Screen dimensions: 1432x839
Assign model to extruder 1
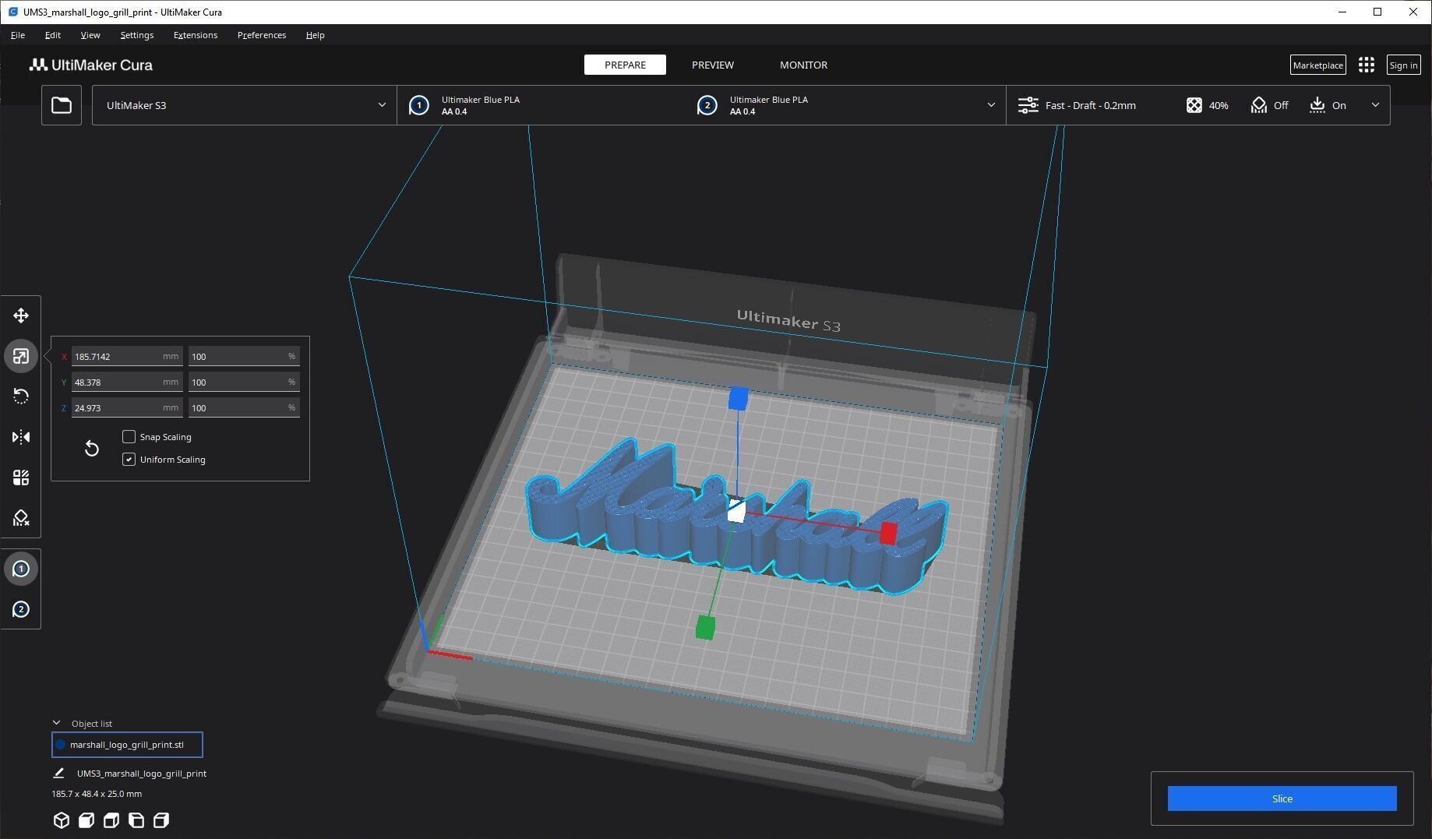click(x=21, y=569)
